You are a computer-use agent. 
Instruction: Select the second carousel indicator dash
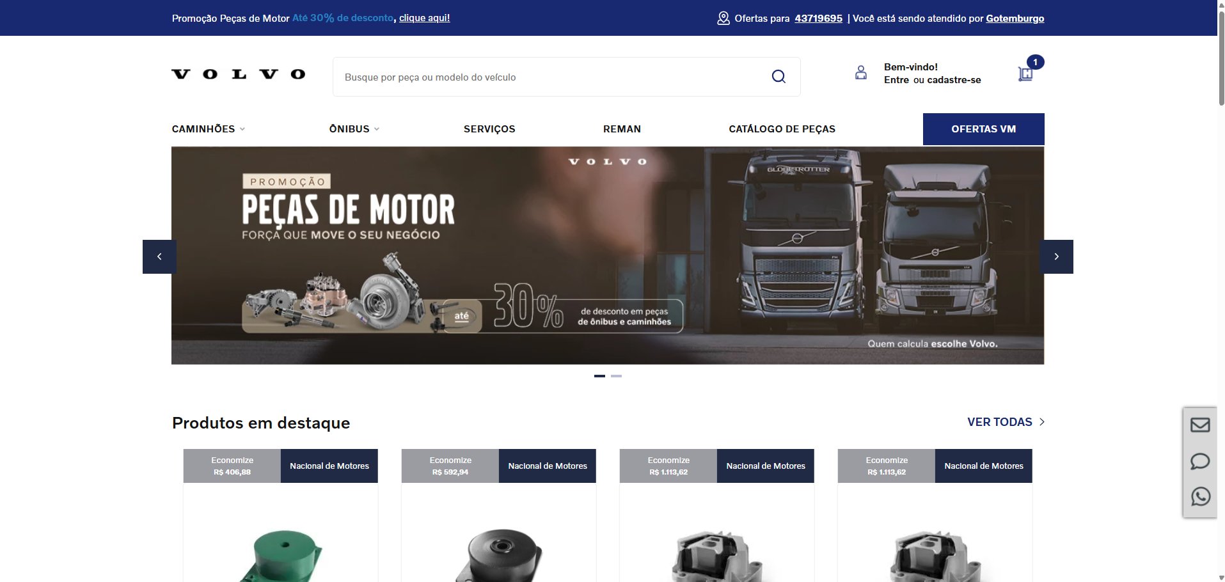[x=616, y=376]
